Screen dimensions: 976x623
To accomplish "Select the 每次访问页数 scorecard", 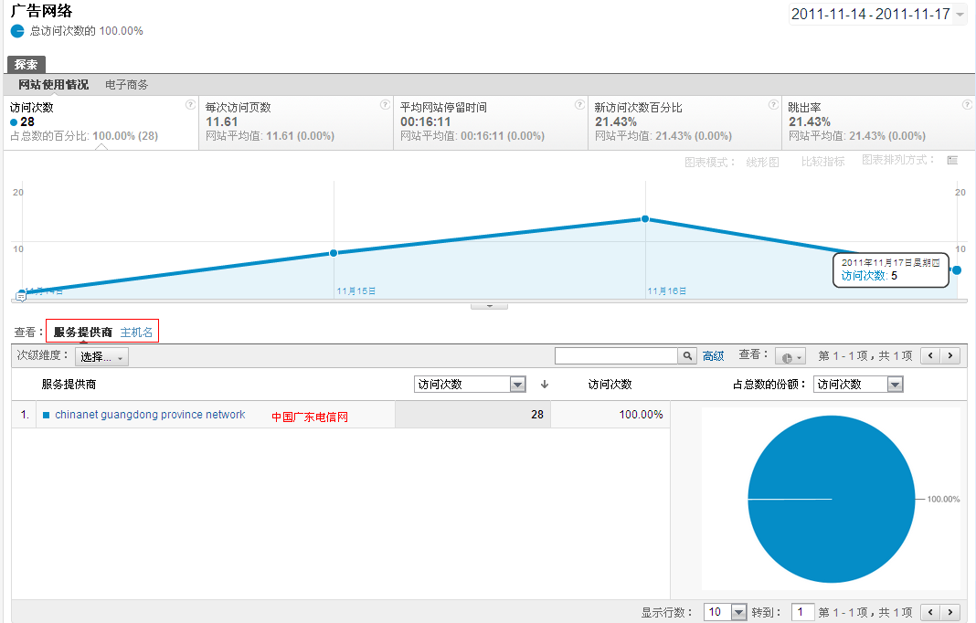I will coord(296,122).
